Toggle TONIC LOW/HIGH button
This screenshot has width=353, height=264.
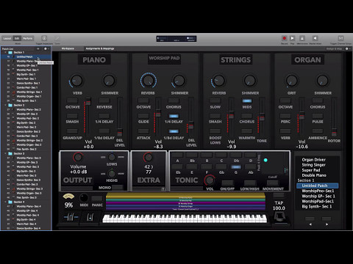[x=249, y=183]
